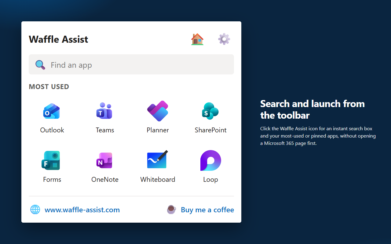Open the www.waffle-assist.com link

pyautogui.click(x=82, y=210)
